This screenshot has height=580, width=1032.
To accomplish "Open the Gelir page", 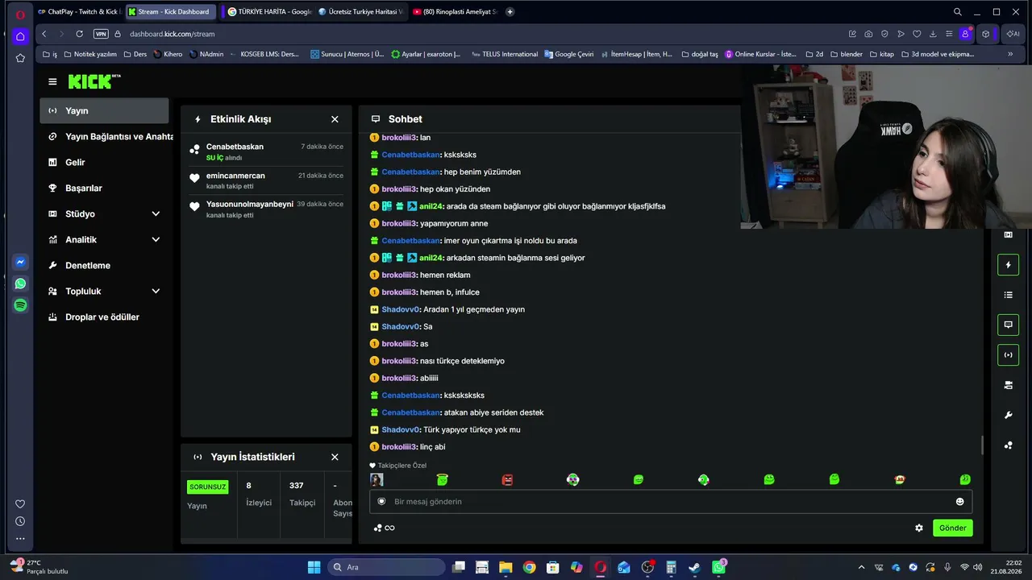I will [x=104, y=162].
